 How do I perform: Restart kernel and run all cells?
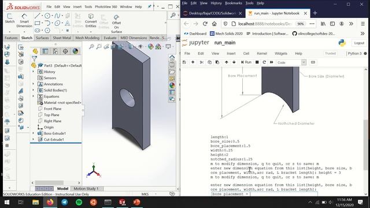[272, 62]
